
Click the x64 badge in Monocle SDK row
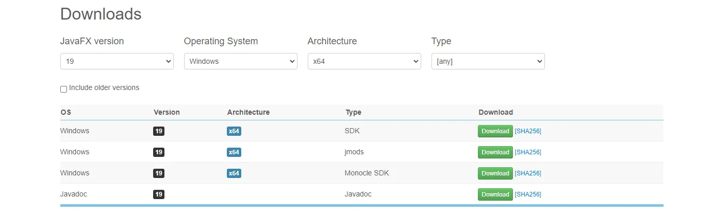pyautogui.click(x=234, y=173)
